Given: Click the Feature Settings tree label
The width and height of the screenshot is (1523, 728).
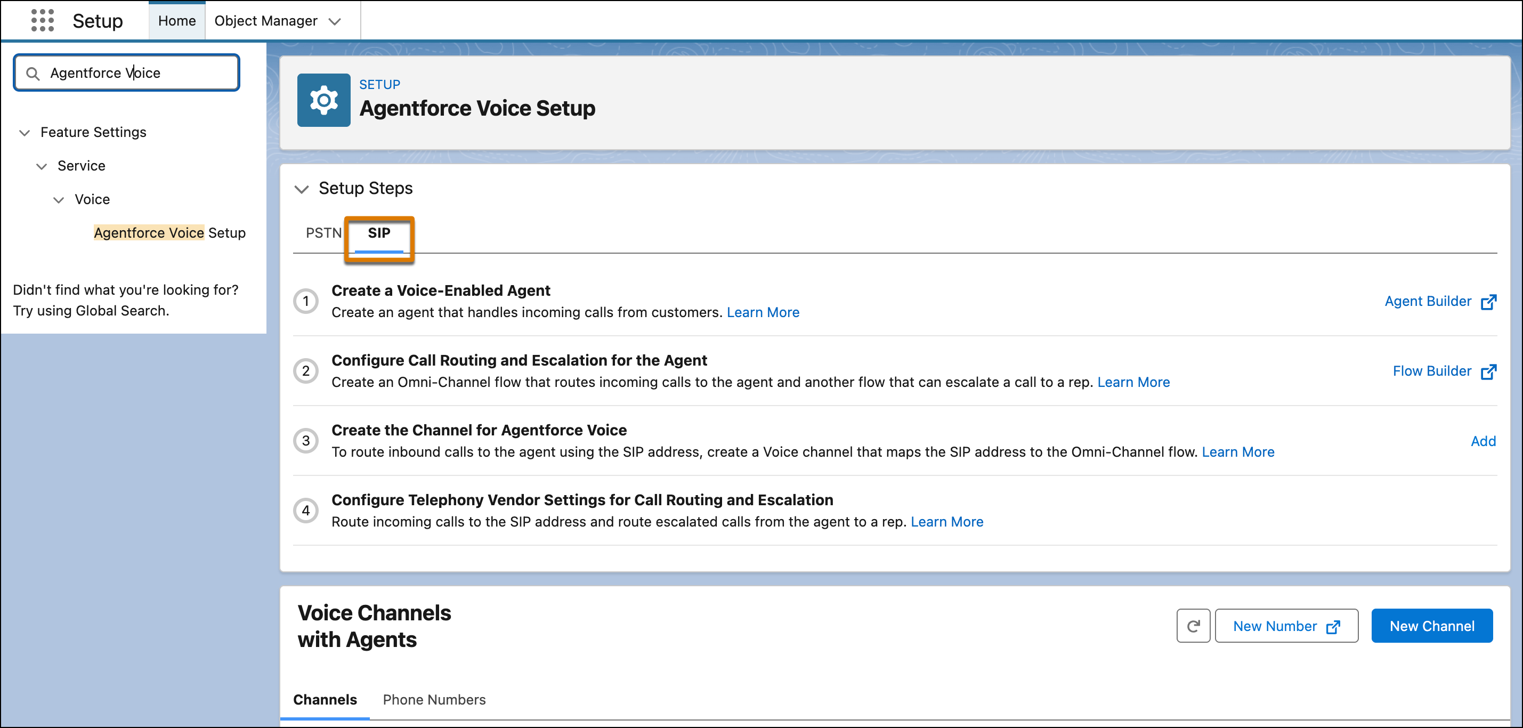Looking at the screenshot, I should tap(93, 133).
